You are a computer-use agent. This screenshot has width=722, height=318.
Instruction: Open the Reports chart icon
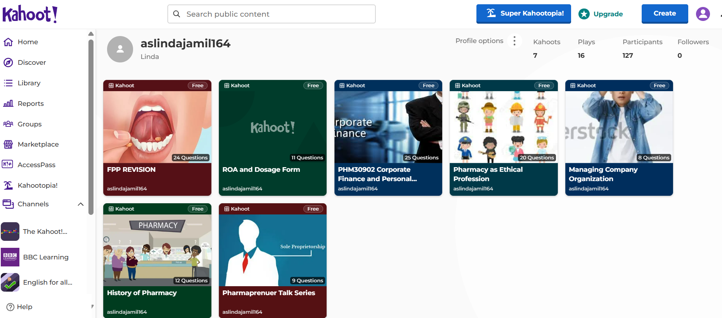8,104
